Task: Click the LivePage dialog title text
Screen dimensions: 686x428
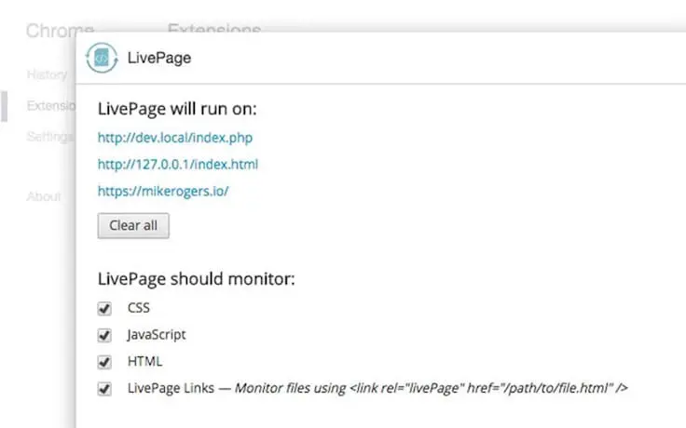Action: click(159, 58)
